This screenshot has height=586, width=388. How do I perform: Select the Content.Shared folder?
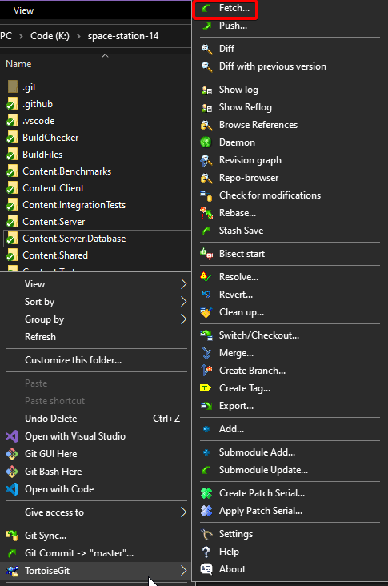[x=55, y=255]
